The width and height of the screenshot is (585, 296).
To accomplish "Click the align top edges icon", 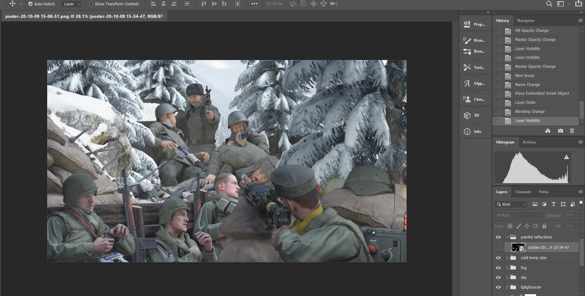I will (x=204, y=4).
